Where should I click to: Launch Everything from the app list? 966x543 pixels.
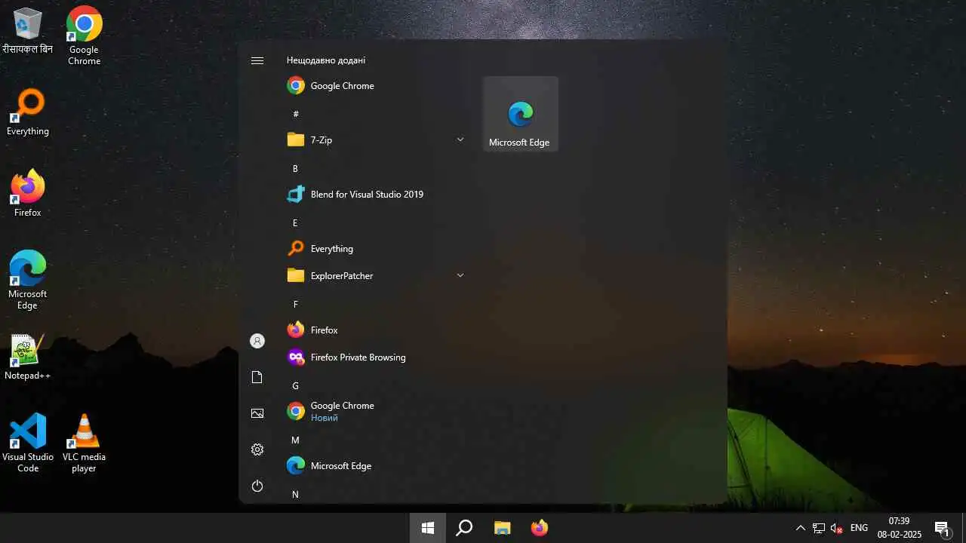click(376, 249)
